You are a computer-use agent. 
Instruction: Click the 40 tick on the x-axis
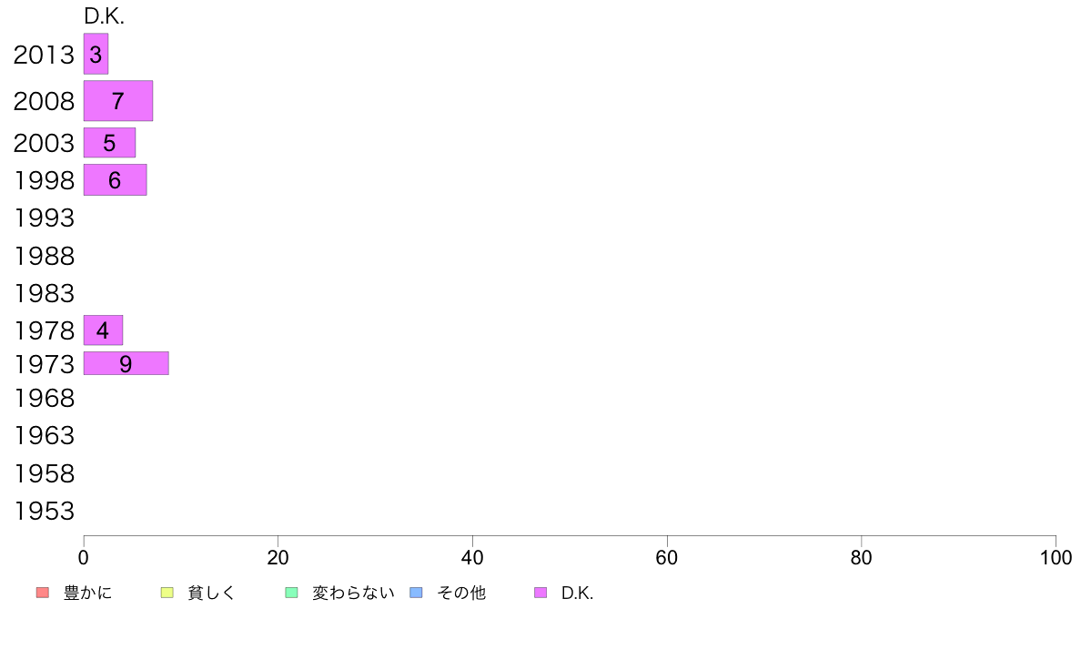point(472,557)
